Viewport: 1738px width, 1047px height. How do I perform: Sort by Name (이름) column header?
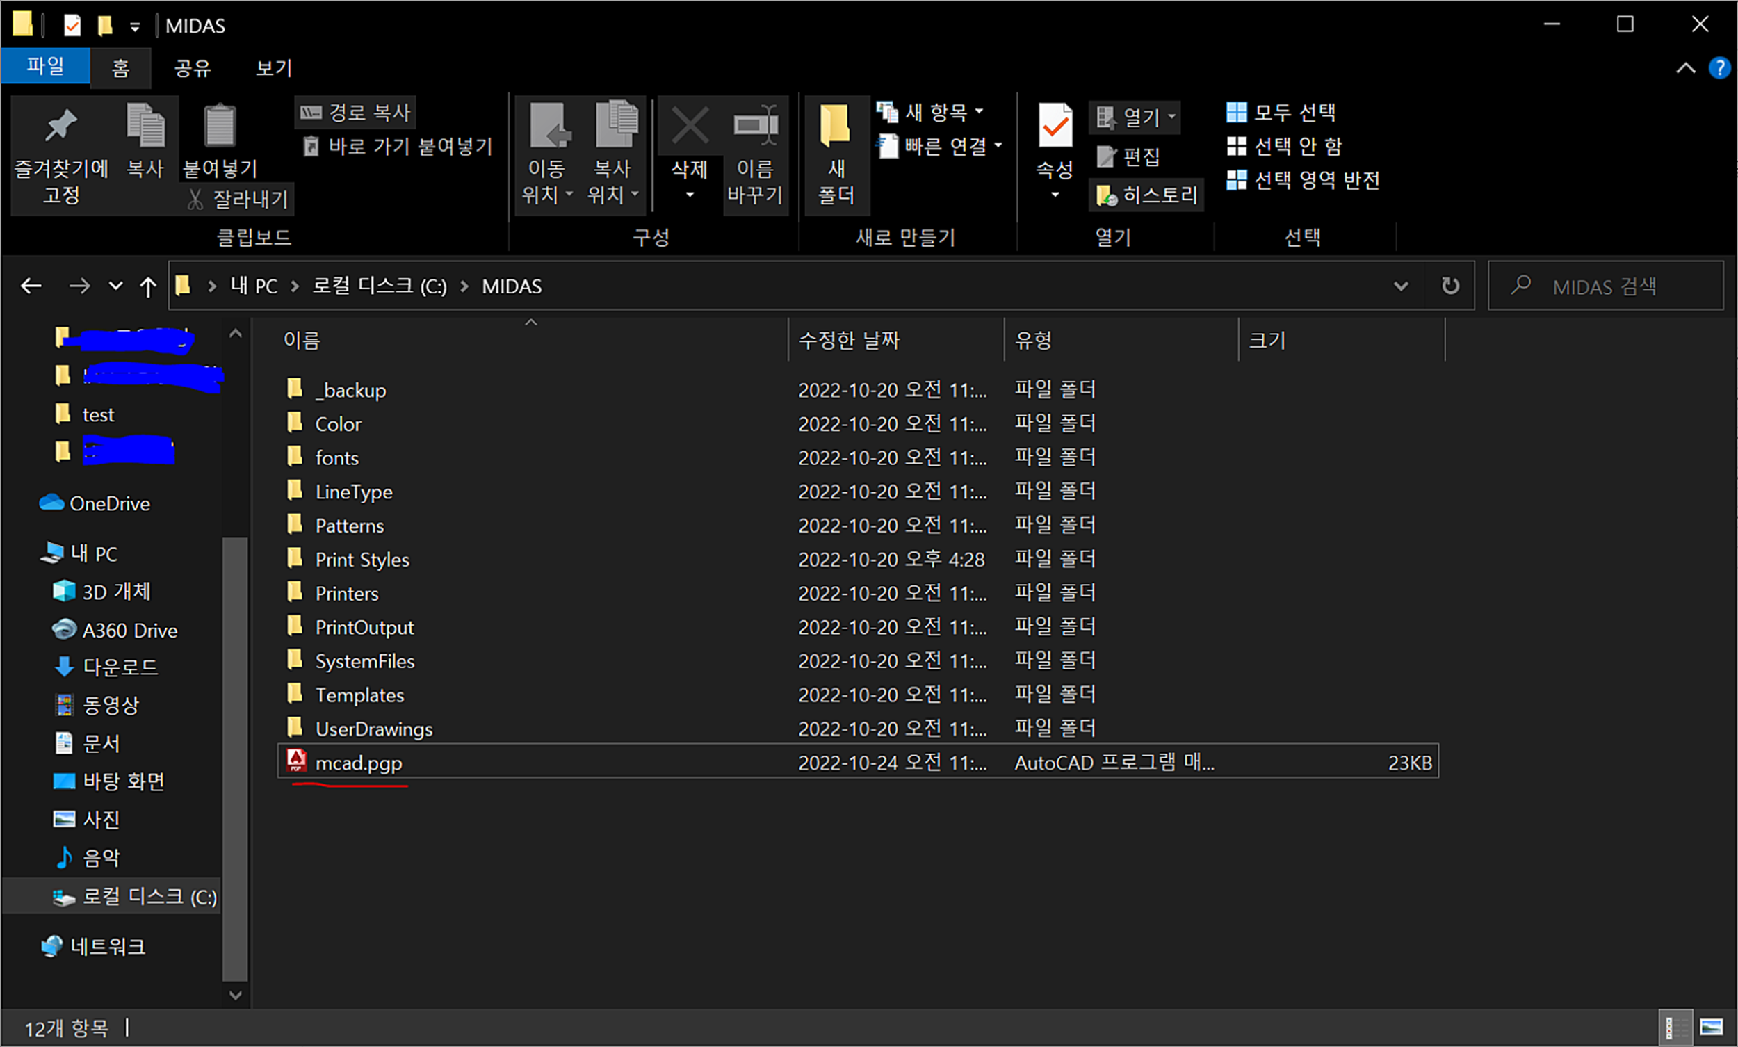(533, 340)
